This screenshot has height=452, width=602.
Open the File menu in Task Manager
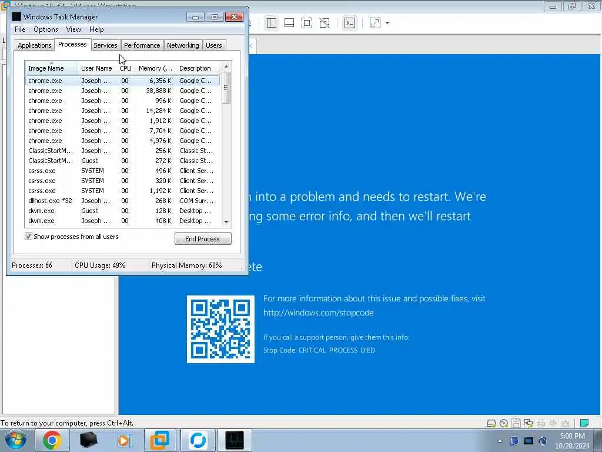tap(20, 29)
